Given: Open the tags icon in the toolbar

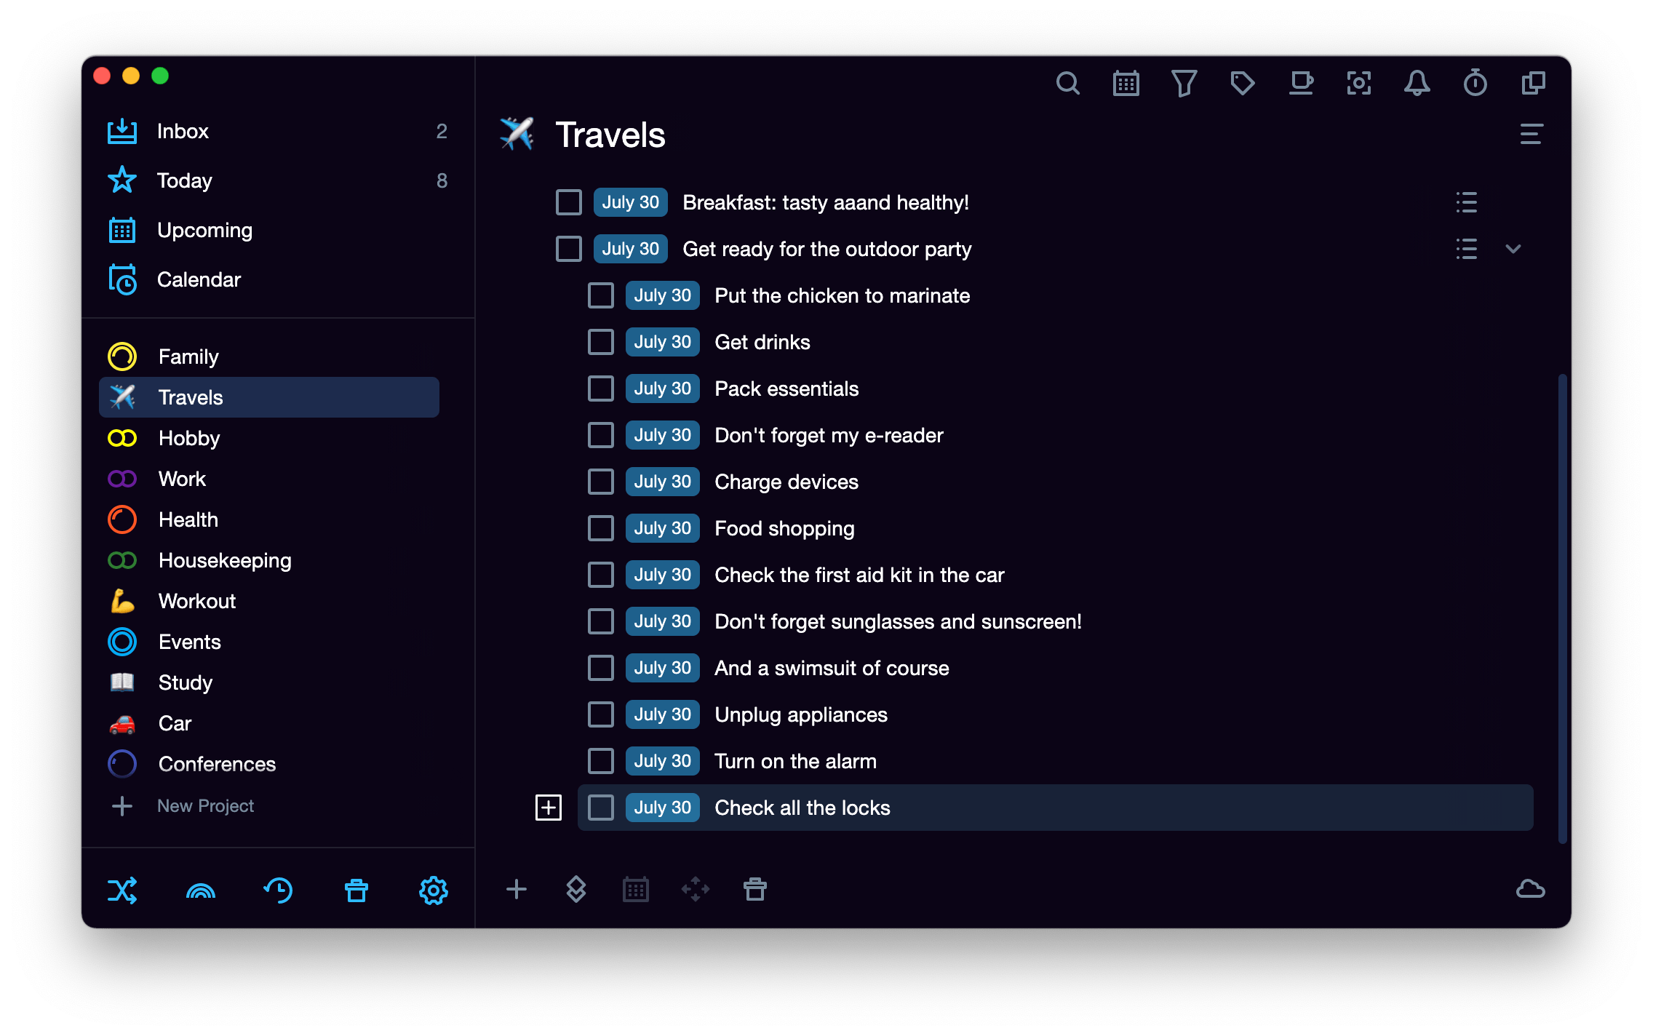Looking at the screenshot, I should click(1242, 84).
